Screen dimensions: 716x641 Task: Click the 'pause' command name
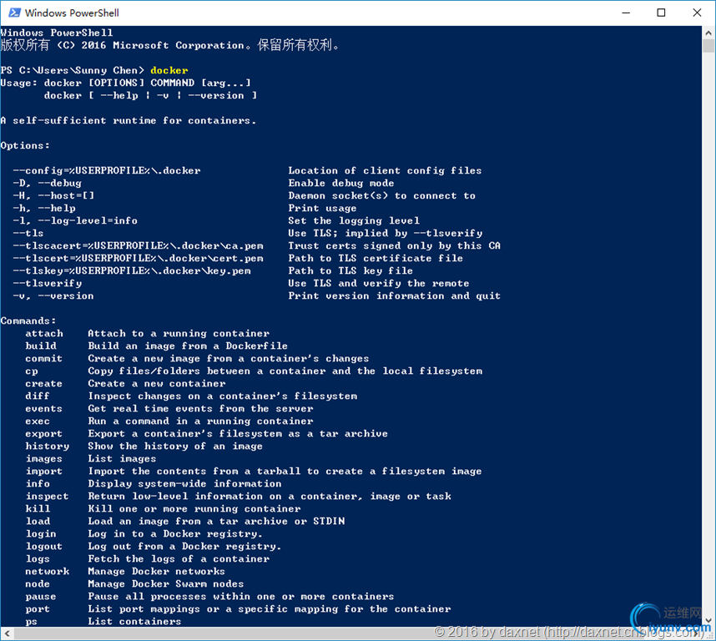tap(41, 597)
